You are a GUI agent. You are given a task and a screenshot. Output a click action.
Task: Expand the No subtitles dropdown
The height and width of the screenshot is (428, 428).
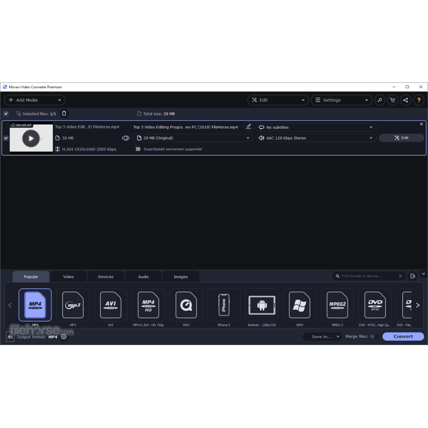coord(316,127)
